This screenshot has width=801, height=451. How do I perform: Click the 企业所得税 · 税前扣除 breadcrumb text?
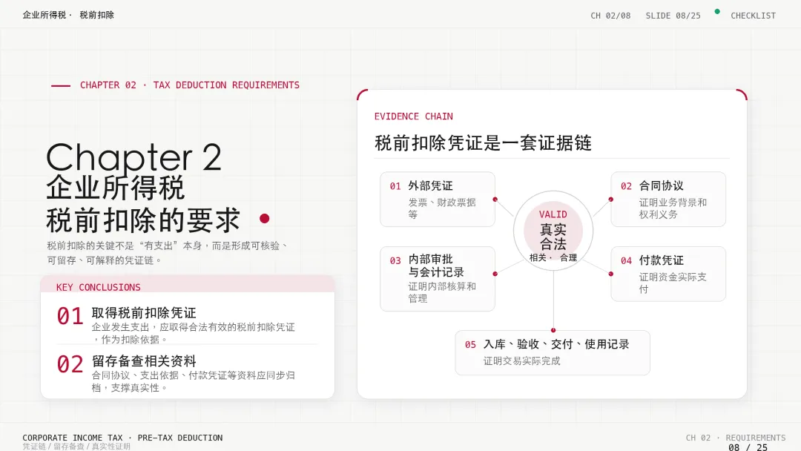pos(68,16)
